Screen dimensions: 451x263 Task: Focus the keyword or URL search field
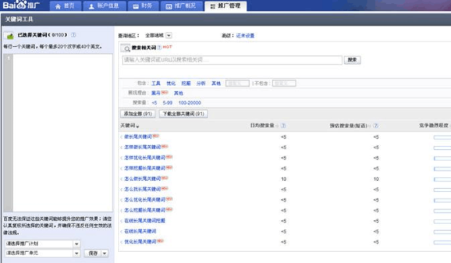pyautogui.click(x=232, y=60)
